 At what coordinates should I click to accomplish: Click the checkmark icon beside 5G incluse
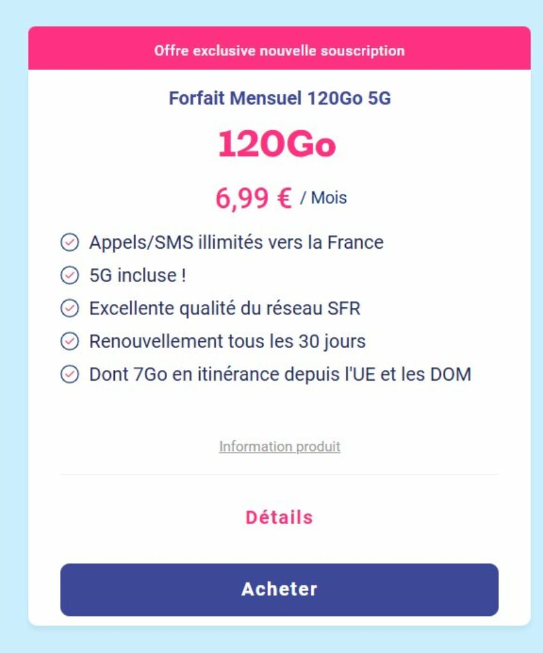[69, 275]
